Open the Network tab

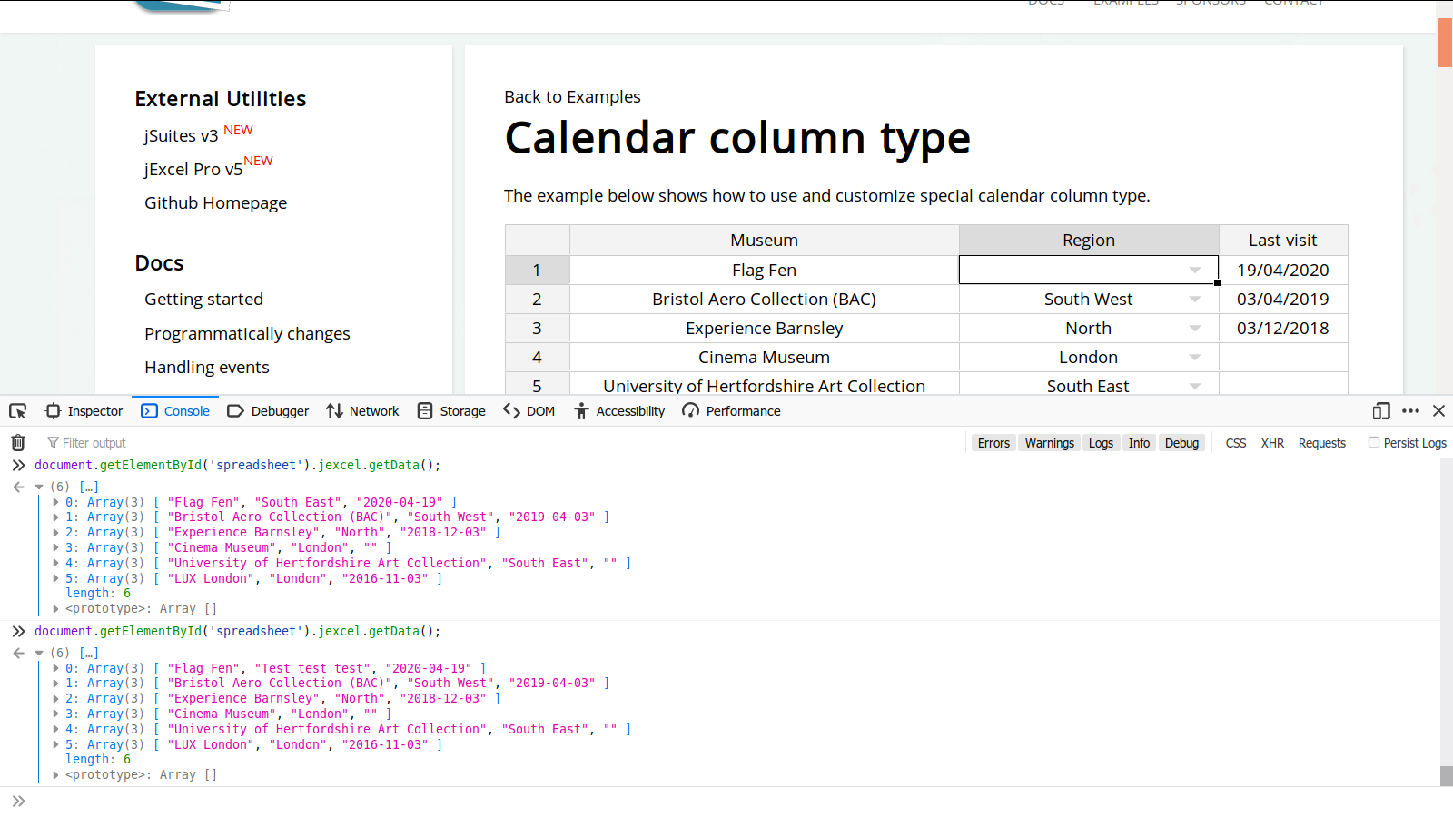click(x=362, y=411)
